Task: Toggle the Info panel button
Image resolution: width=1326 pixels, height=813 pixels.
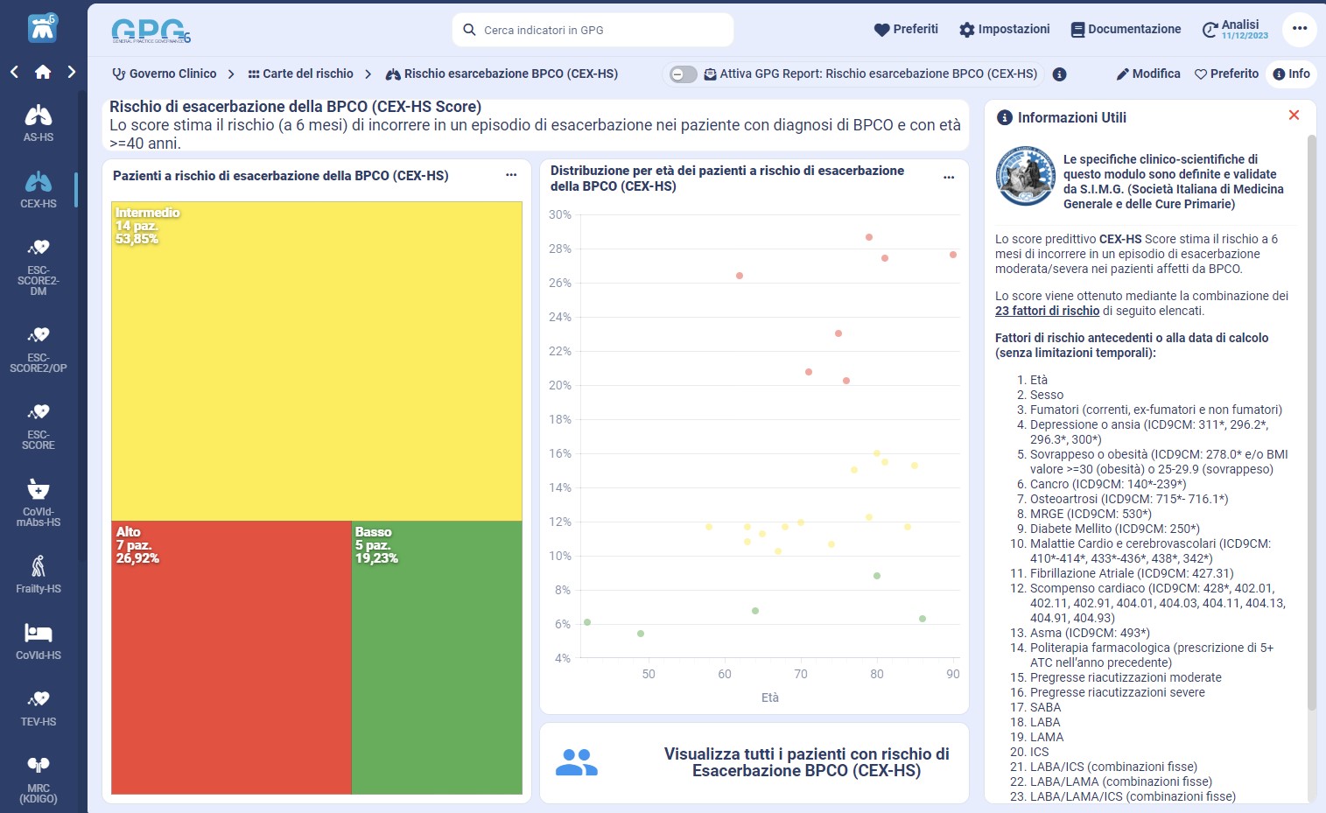Action: [x=1291, y=74]
